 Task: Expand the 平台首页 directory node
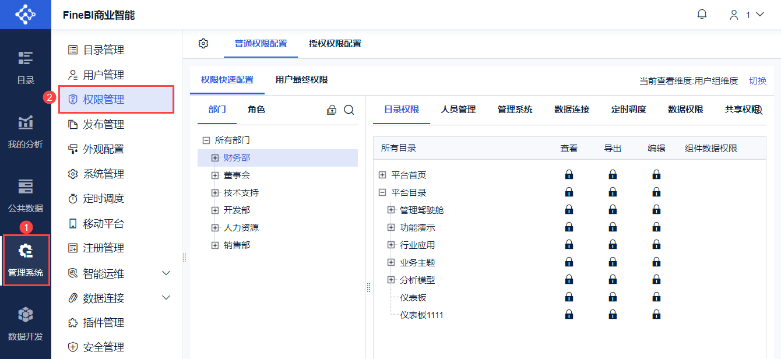tap(382, 175)
